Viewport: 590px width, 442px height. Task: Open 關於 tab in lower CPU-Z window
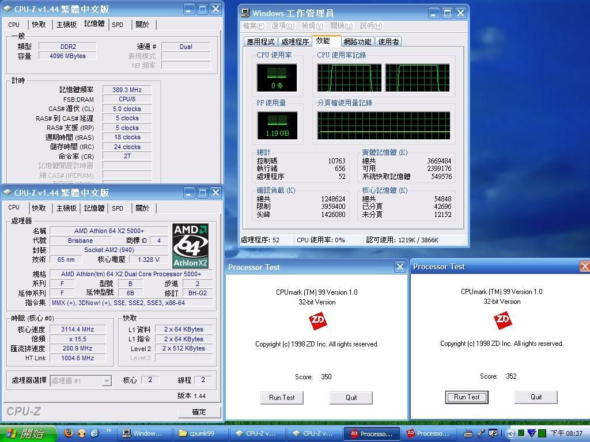[142, 208]
